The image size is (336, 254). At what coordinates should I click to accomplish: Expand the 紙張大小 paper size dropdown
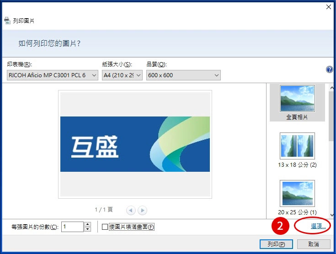pyautogui.click(x=123, y=75)
